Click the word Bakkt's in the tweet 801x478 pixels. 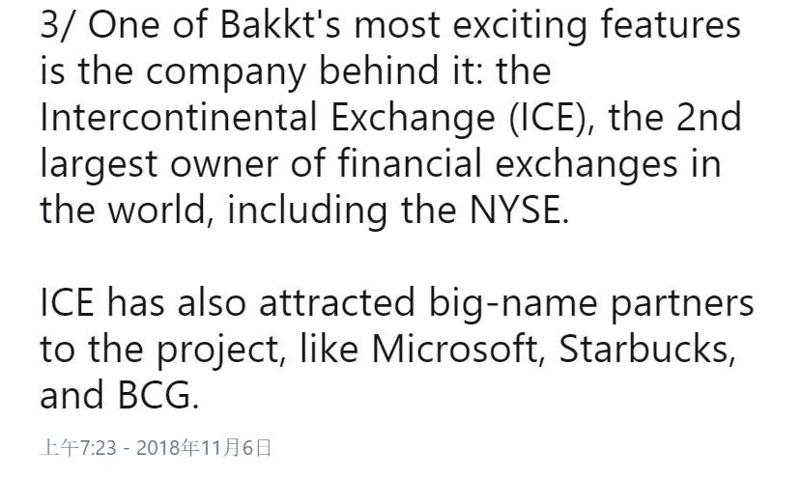pos(280,24)
